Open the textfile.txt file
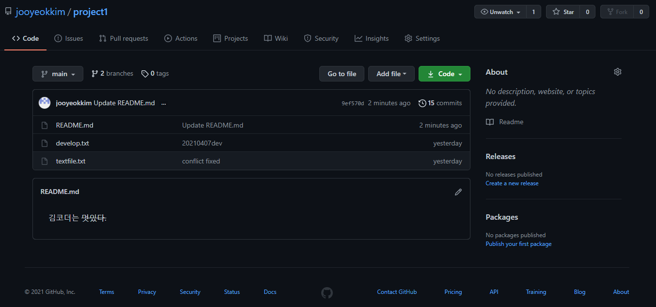This screenshot has height=307, width=656. tap(71, 161)
